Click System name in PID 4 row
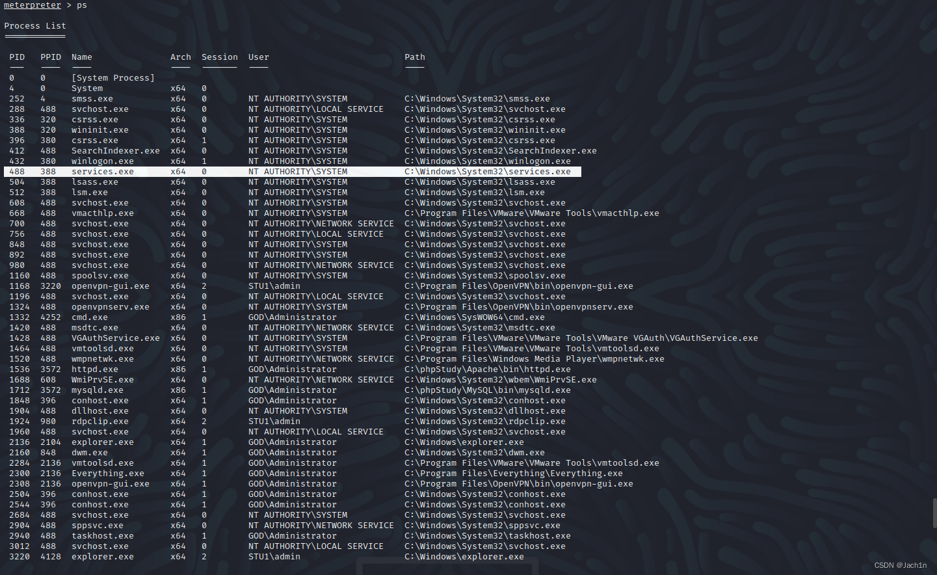Screen dimensions: 937x575 click(x=87, y=88)
